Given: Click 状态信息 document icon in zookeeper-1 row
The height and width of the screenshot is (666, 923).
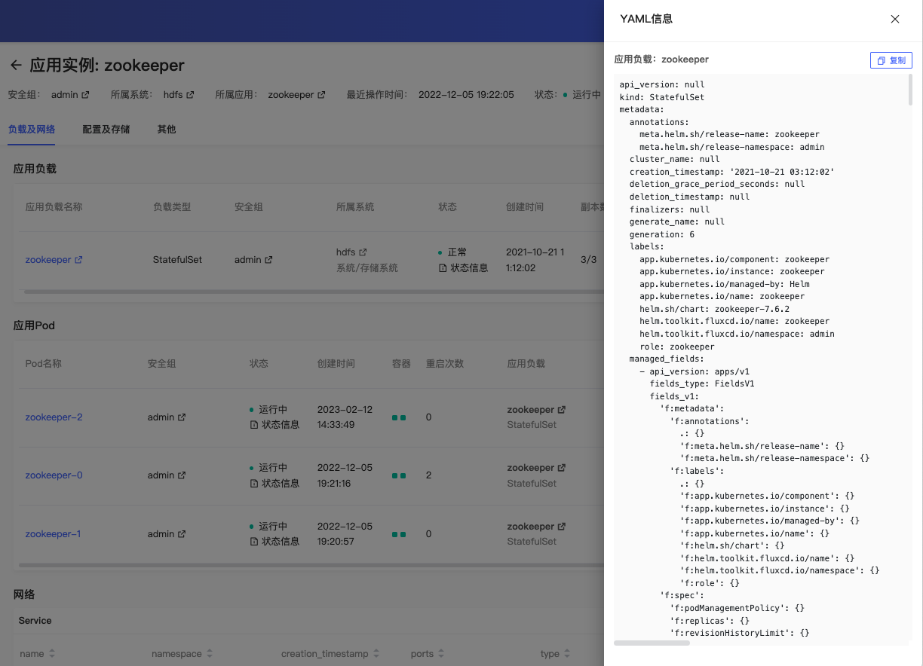Looking at the screenshot, I should tap(254, 542).
